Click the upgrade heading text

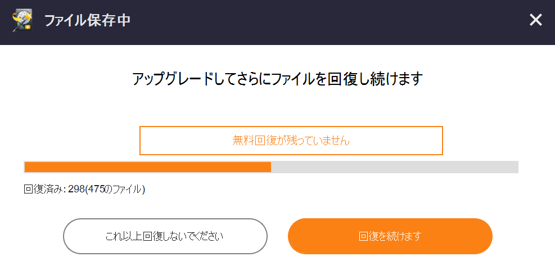coord(277,79)
